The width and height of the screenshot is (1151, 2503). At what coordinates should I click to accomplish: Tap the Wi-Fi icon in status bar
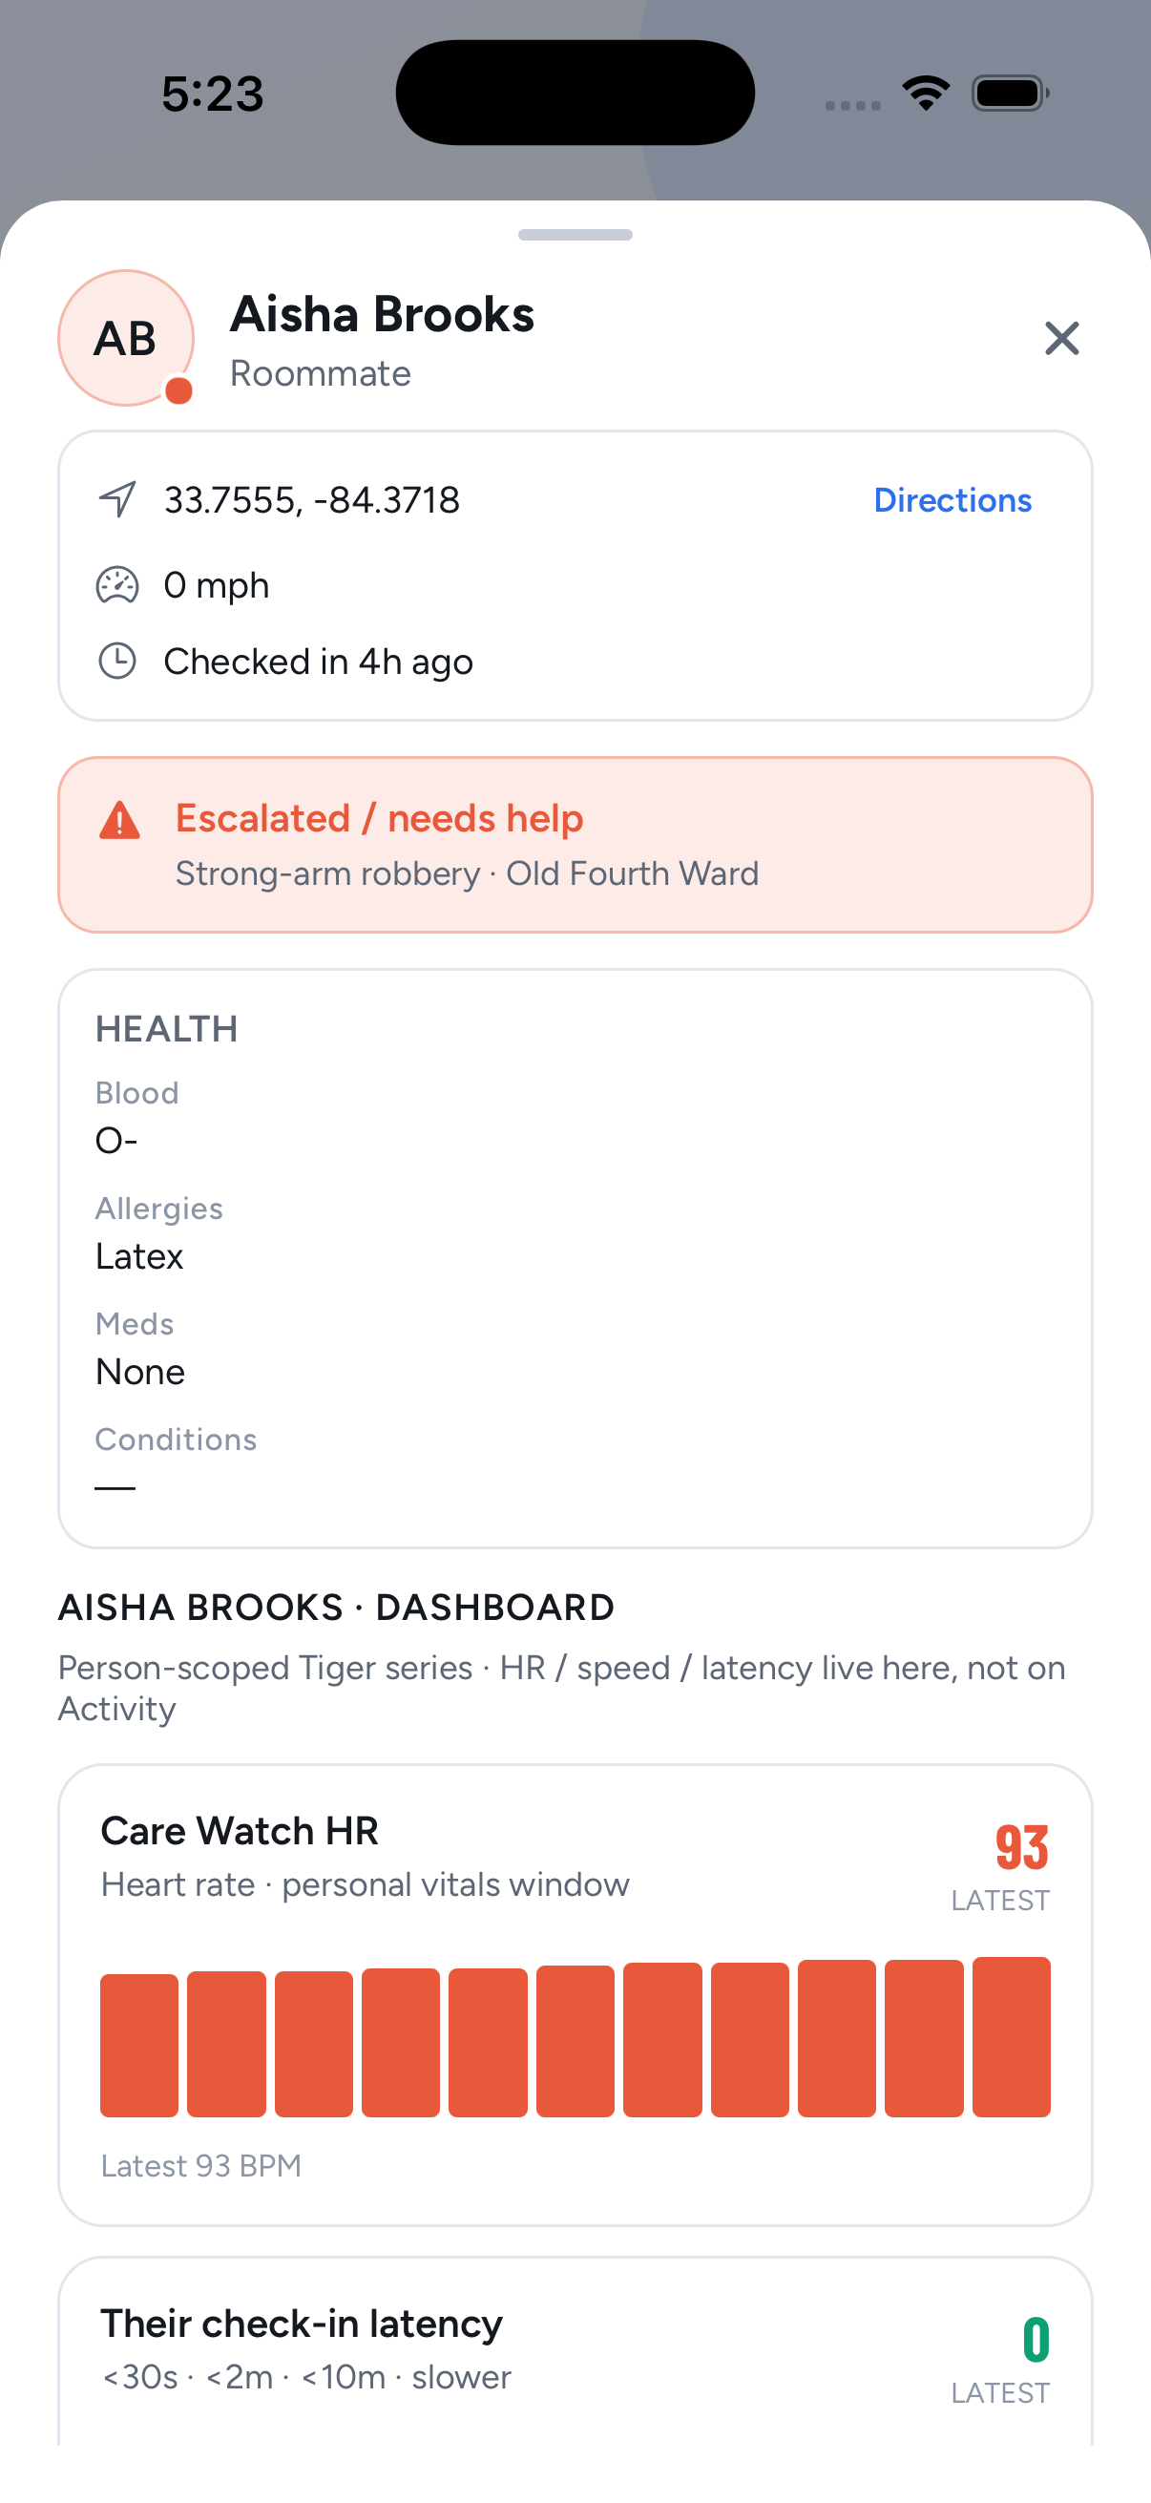(x=926, y=94)
